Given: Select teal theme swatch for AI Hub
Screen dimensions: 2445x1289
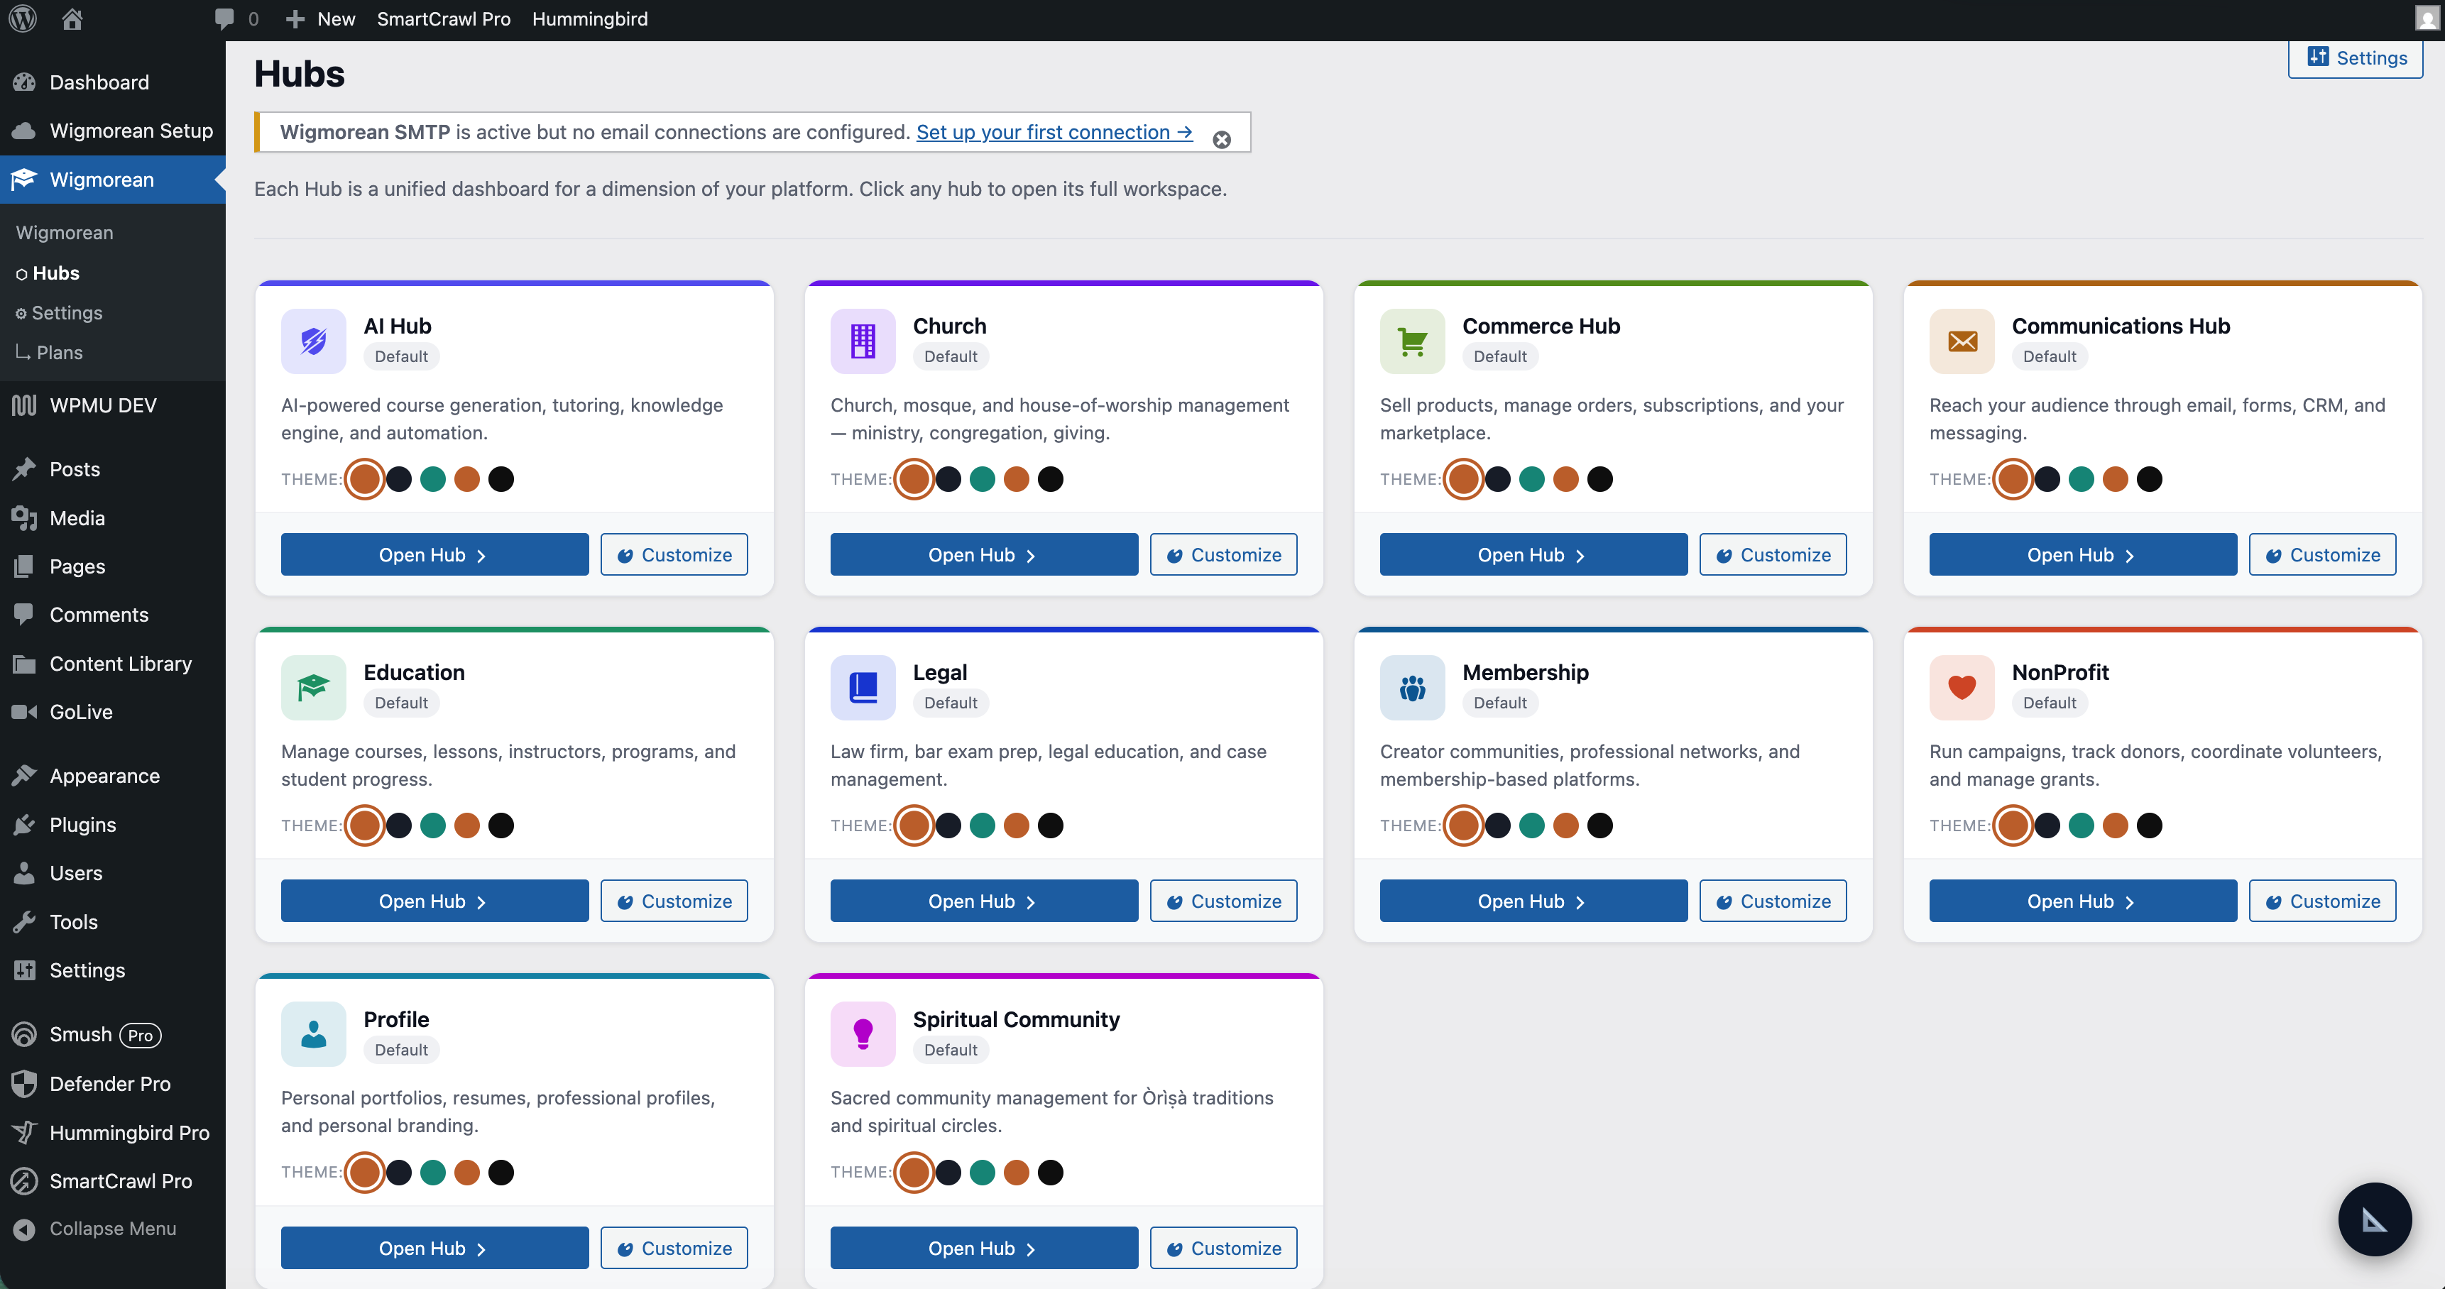Looking at the screenshot, I should 433,479.
